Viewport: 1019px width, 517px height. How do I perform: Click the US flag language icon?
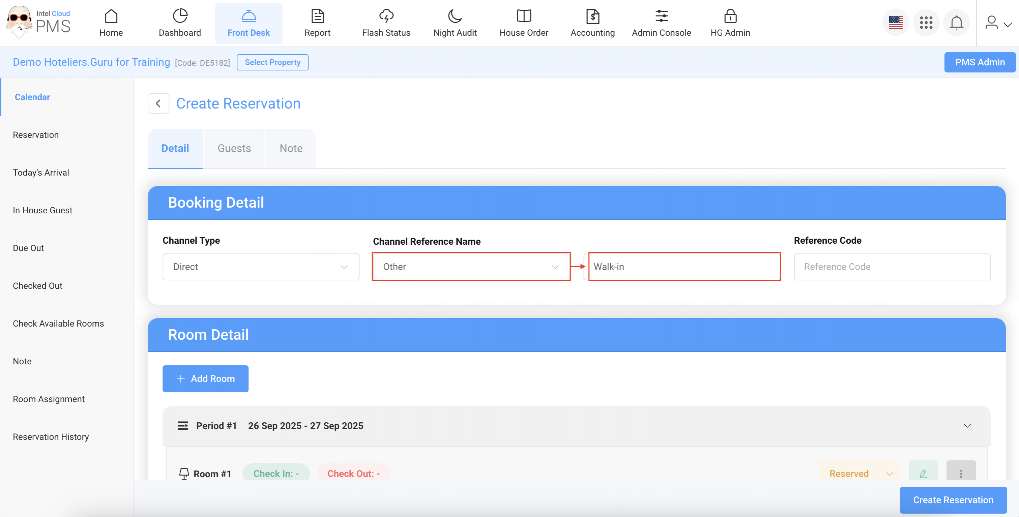click(895, 23)
